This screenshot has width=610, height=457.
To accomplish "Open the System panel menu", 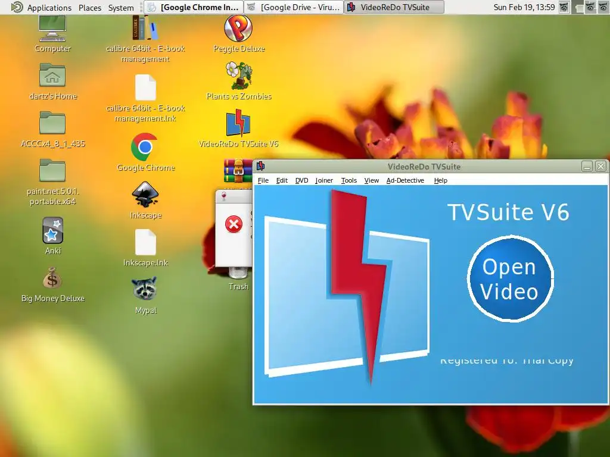I will pos(121,7).
